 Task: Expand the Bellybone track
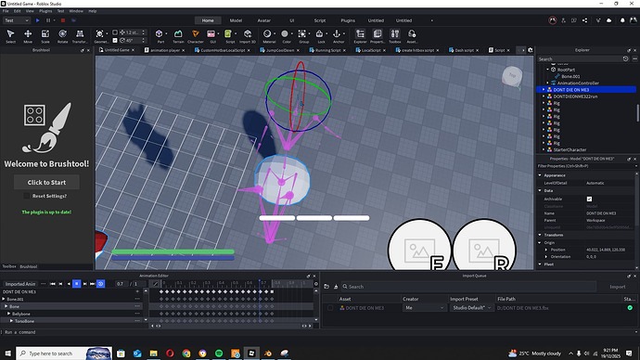(x=9, y=314)
